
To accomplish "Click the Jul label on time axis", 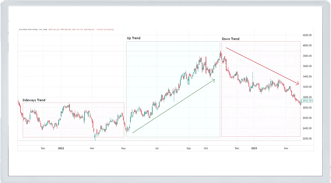I will click(157, 148).
